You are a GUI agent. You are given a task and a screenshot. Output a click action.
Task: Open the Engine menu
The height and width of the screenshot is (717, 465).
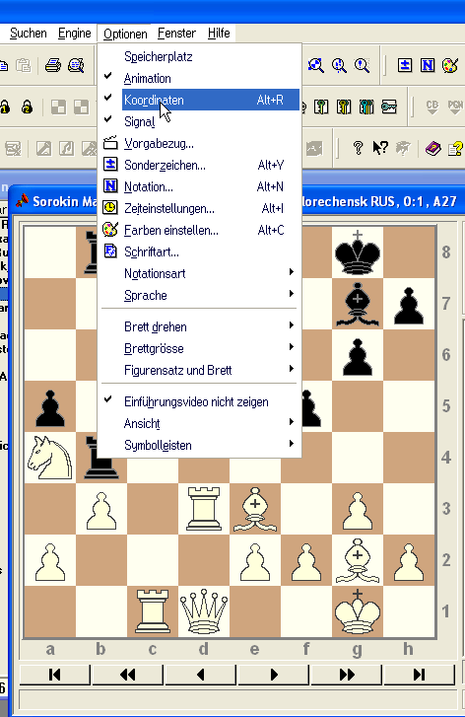[75, 34]
